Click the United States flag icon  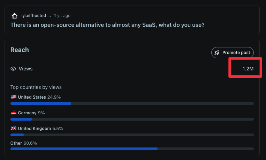(14, 97)
